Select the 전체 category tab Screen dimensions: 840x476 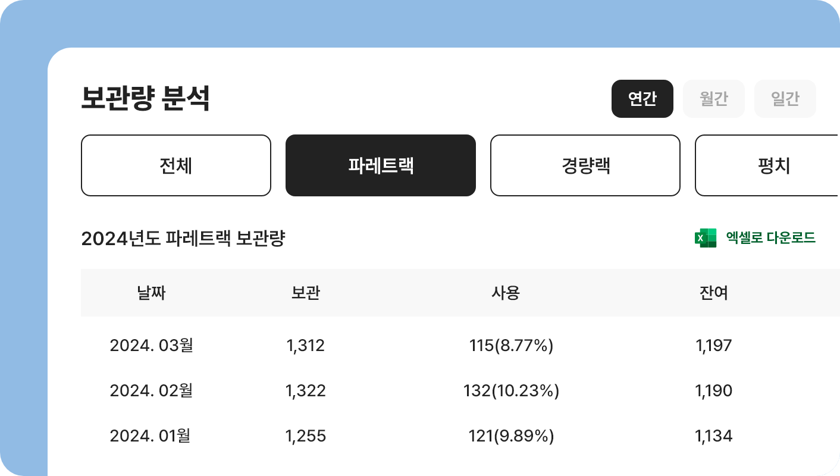pos(176,165)
